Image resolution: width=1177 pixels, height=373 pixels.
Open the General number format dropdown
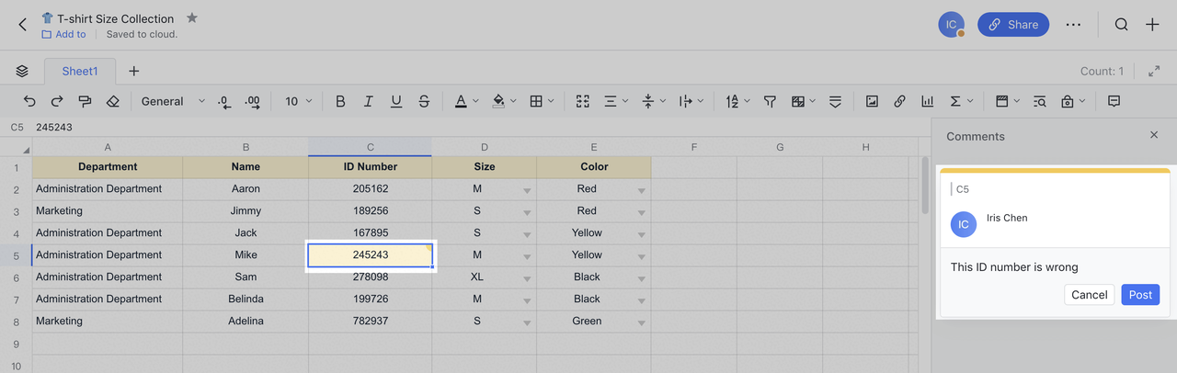[172, 101]
